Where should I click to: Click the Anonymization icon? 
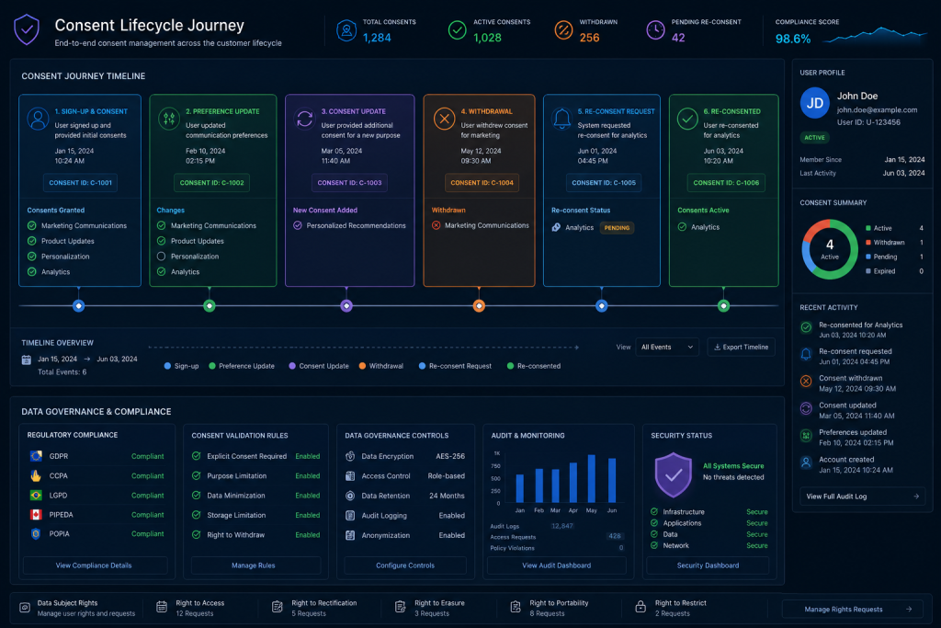pyautogui.click(x=350, y=535)
